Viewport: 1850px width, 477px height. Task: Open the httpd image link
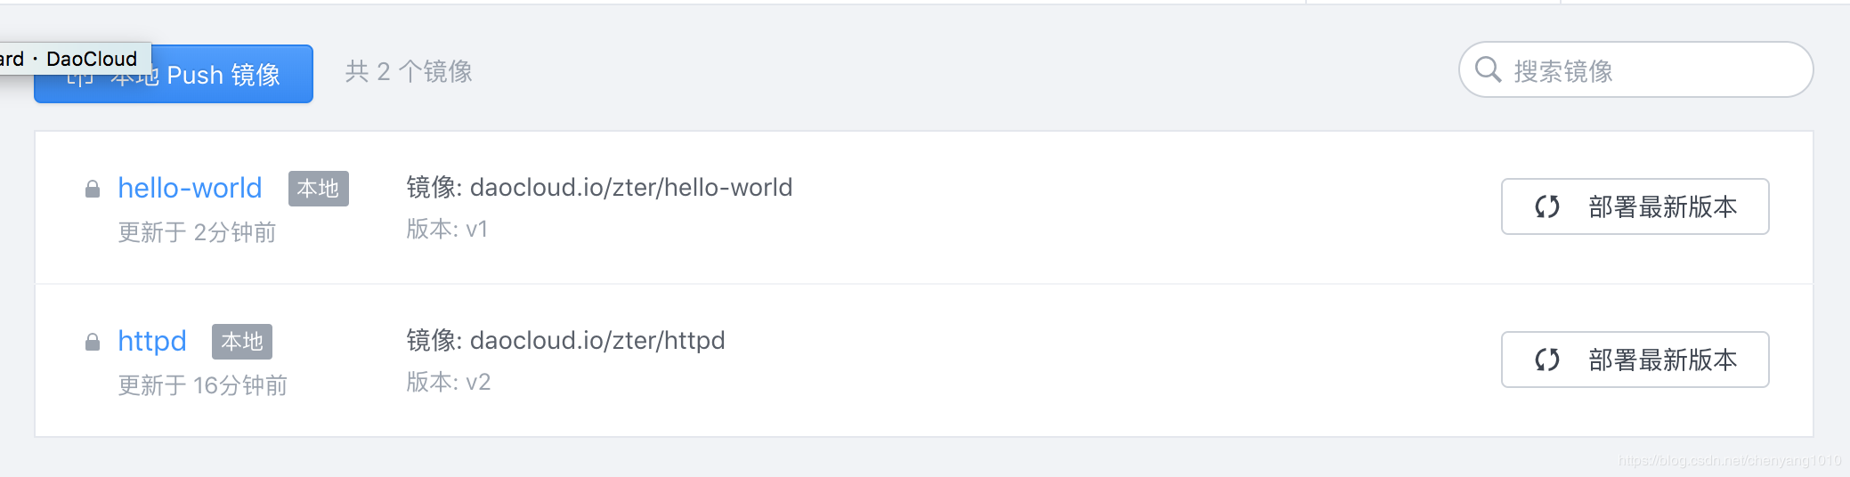tap(152, 341)
